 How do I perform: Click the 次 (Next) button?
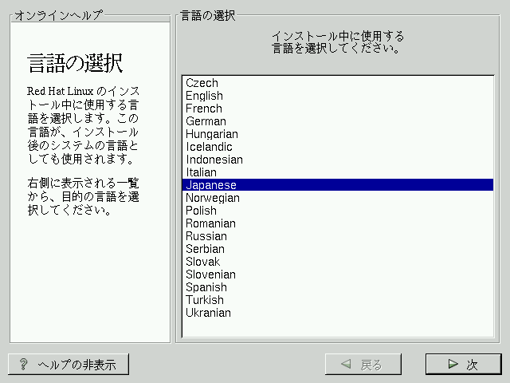[x=463, y=365]
